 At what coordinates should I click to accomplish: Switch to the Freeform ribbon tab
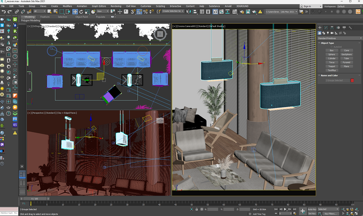pos(45,17)
